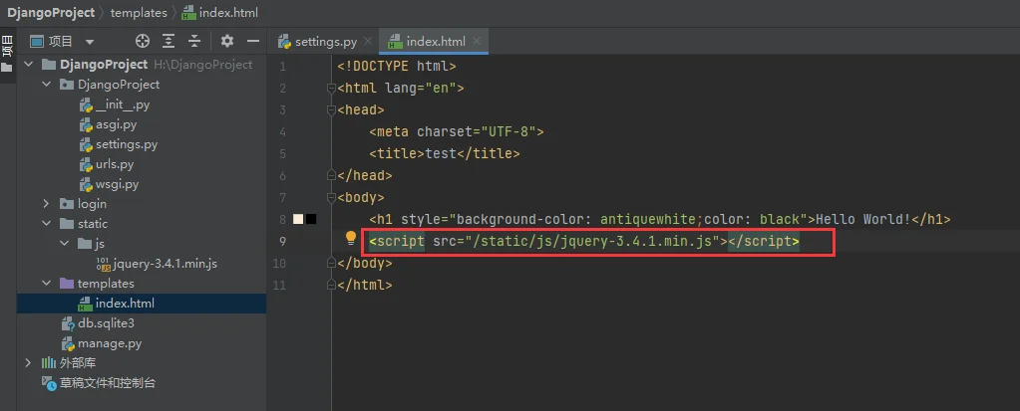Viewport: 1020px width, 411px height.
Task: Click the UTF-8 charset value
Action: (509, 131)
